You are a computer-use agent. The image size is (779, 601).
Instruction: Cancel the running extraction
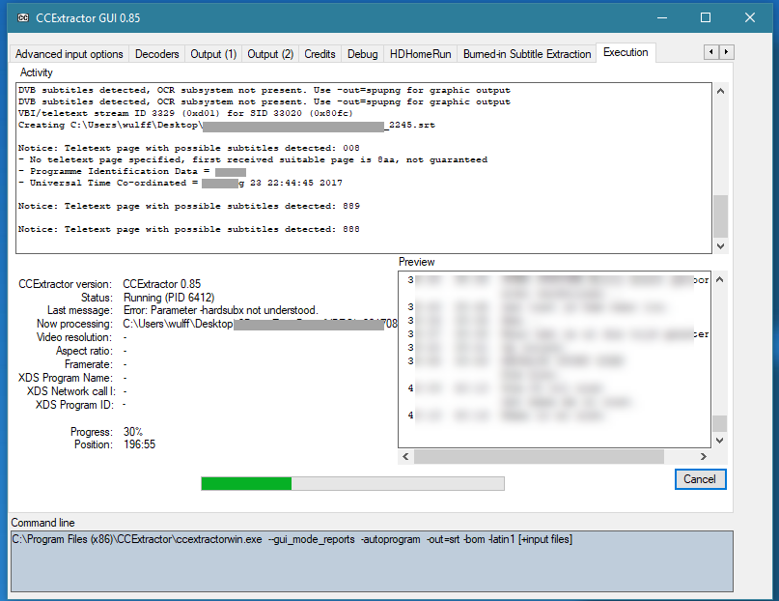pos(700,479)
